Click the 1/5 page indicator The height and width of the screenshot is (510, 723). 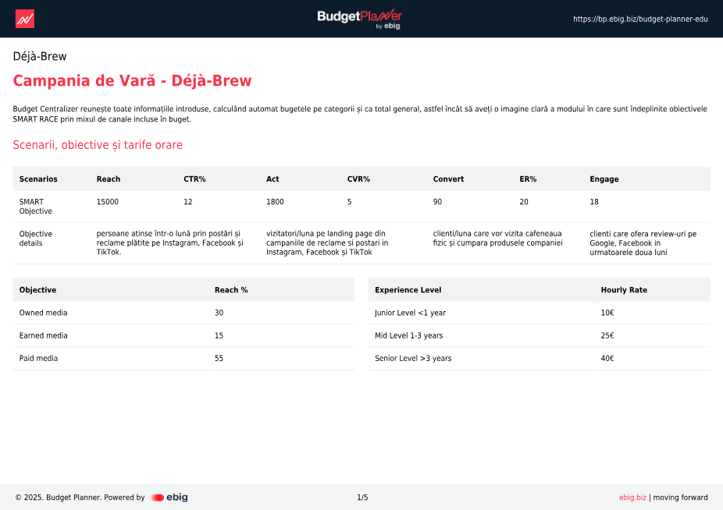362,498
